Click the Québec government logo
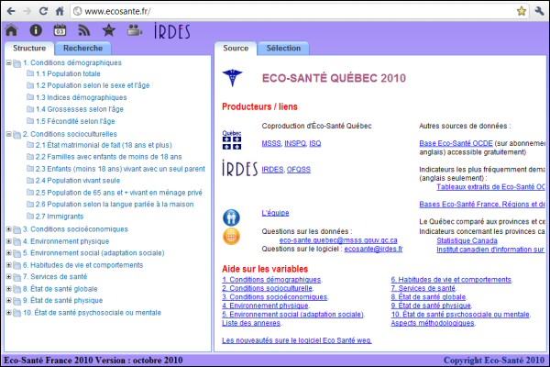This screenshot has height=367, width=550. coord(232,140)
